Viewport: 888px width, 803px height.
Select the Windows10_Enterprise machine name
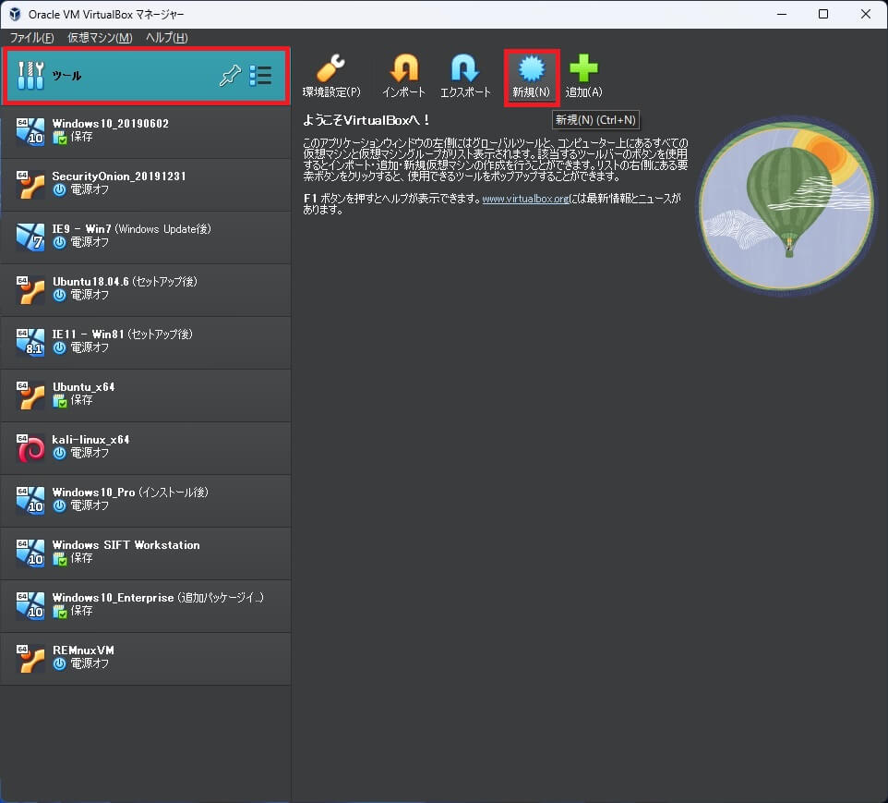pyautogui.click(x=158, y=598)
